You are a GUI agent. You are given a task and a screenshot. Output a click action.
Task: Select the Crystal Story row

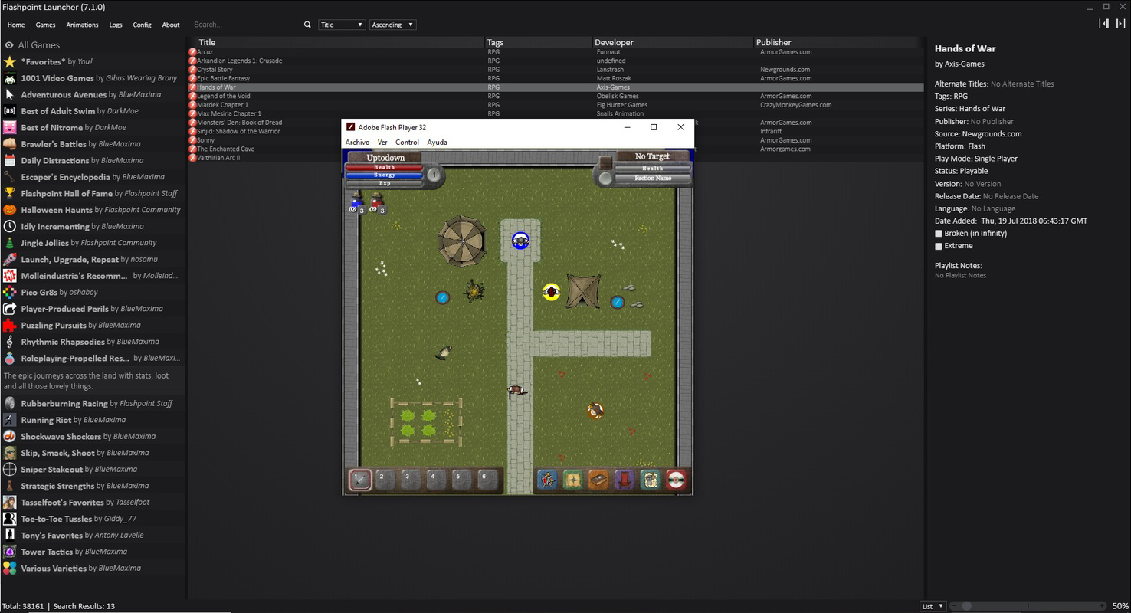pyautogui.click(x=556, y=70)
